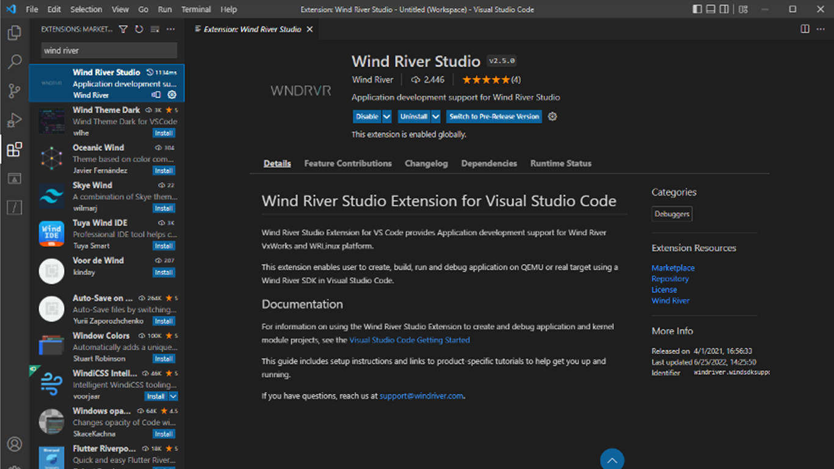The width and height of the screenshot is (834, 469).
Task: Click the Uninstall button
Action: pos(414,117)
